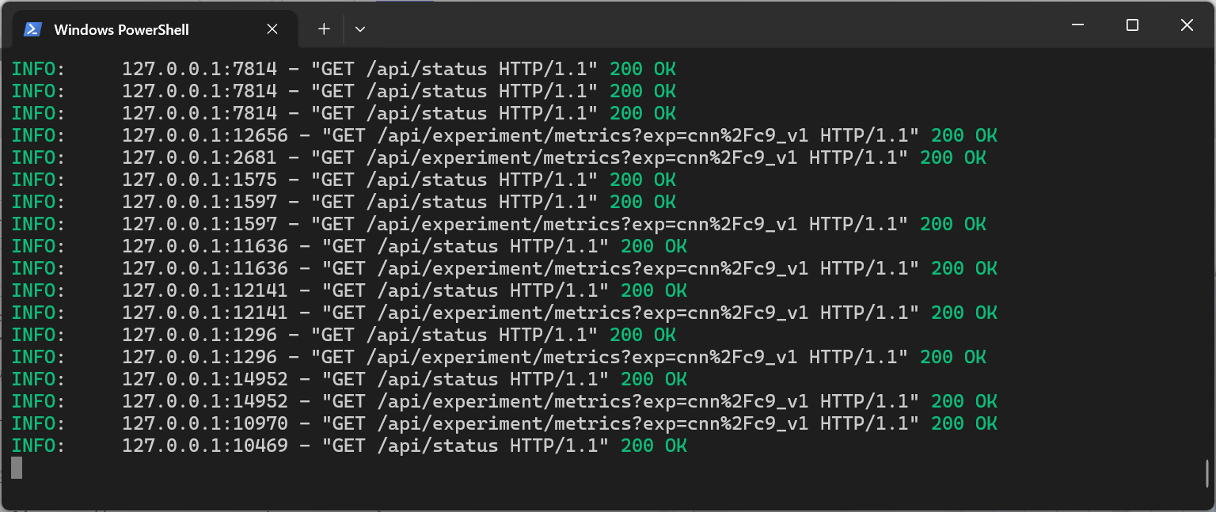Click the log line with port 12656

click(x=504, y=135)
